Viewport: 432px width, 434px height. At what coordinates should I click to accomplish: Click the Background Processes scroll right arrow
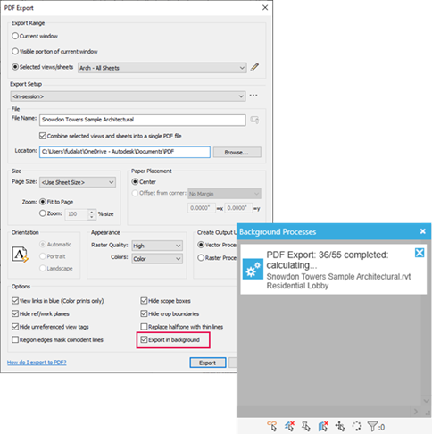[416, 412]
